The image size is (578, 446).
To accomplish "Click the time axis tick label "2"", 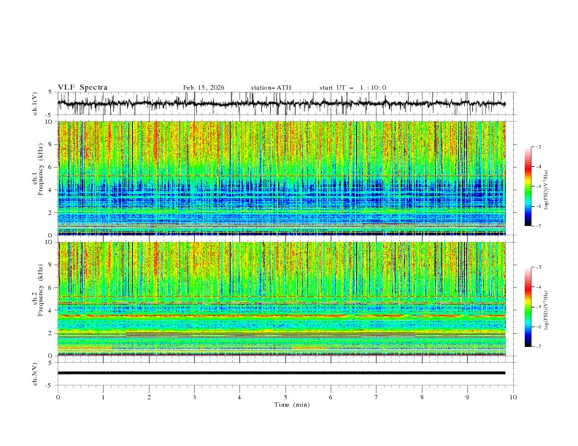I will (149, 397).
